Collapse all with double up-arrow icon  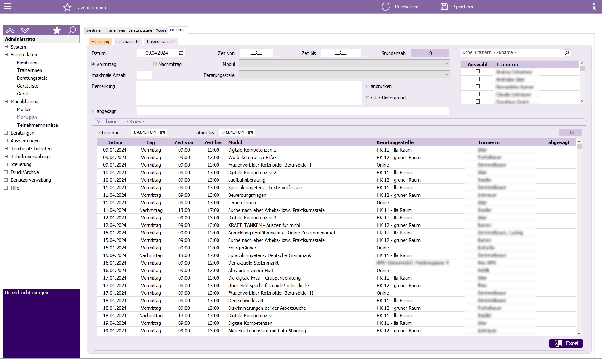[10, 30]
